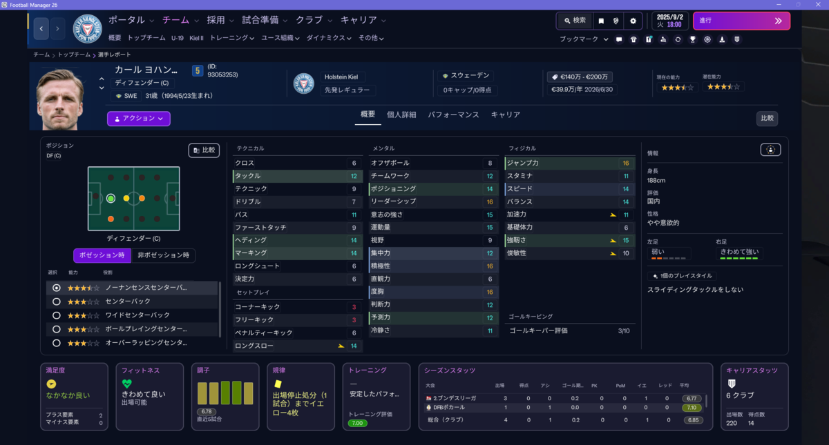Screen dimensions: 829x445
Task: Expand the ダイナミクス submenu
Action: tap(329, 38)
